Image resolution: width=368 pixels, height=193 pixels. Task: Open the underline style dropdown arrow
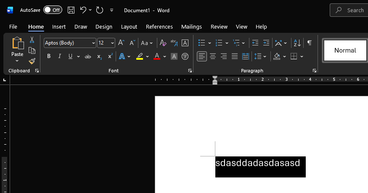(x=78, y=56)
